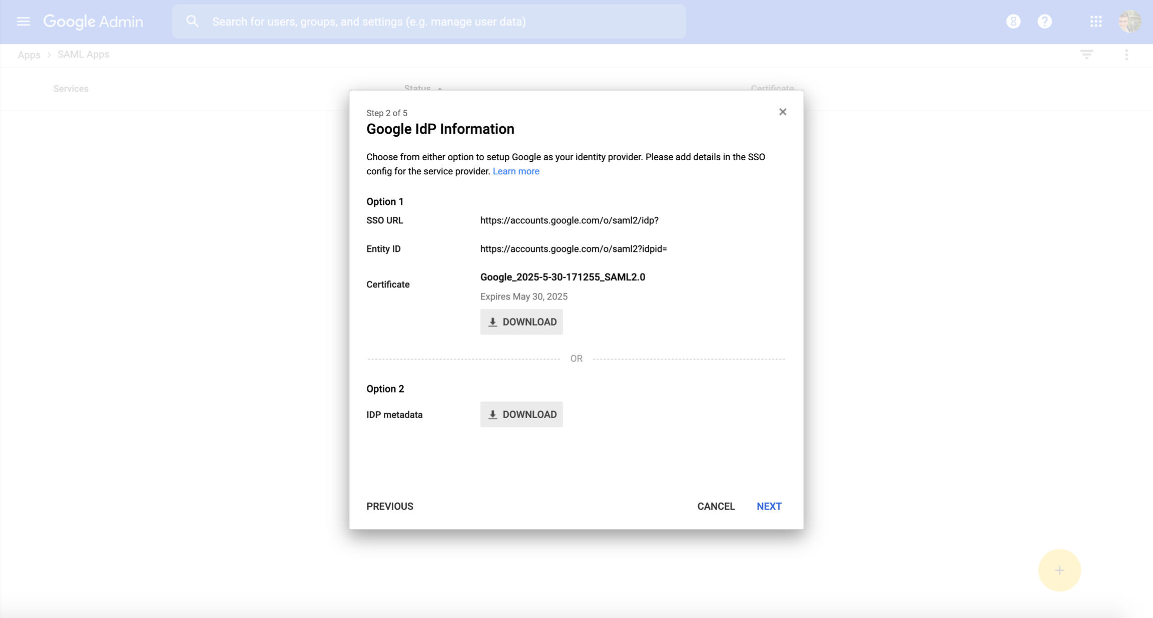Download the IDP metadata file
The height and width of the screenshot is (618, 1153).
(521, 415)
